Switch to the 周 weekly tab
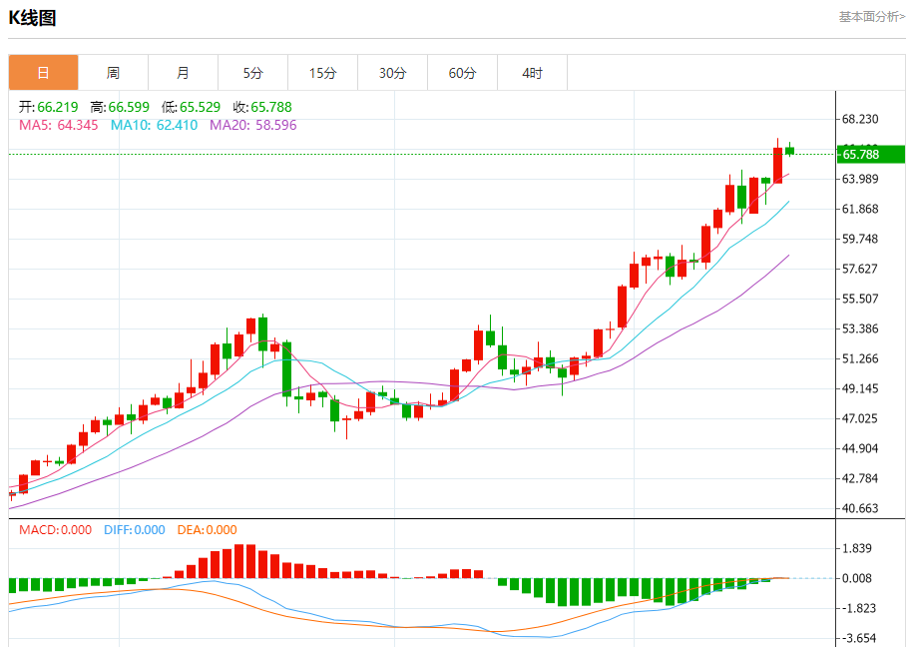 (x=113, y=73)
